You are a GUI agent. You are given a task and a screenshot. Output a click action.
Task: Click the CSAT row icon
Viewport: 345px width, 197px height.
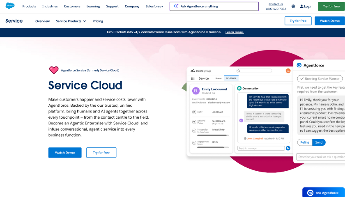pos(194,112)
